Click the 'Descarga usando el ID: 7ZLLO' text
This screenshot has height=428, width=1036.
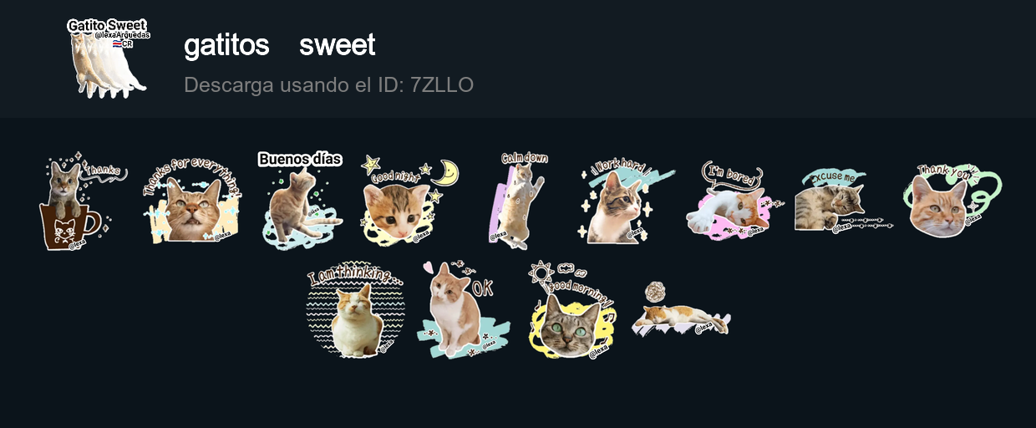point(328,84)
